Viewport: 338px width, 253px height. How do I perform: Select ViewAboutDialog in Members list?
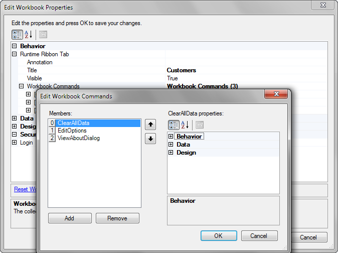click(x=95, y=138)
